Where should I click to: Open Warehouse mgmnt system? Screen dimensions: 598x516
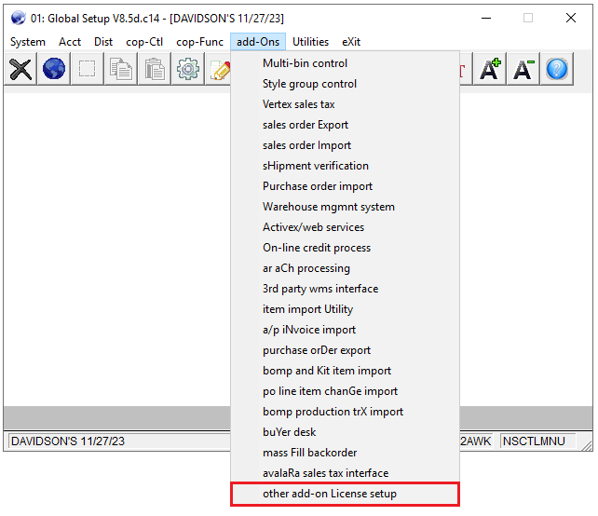[x=346, y=207]
